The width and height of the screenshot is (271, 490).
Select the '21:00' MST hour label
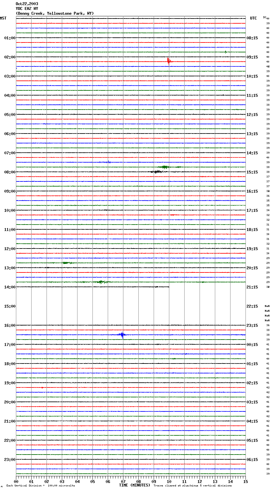coord(10,421)
